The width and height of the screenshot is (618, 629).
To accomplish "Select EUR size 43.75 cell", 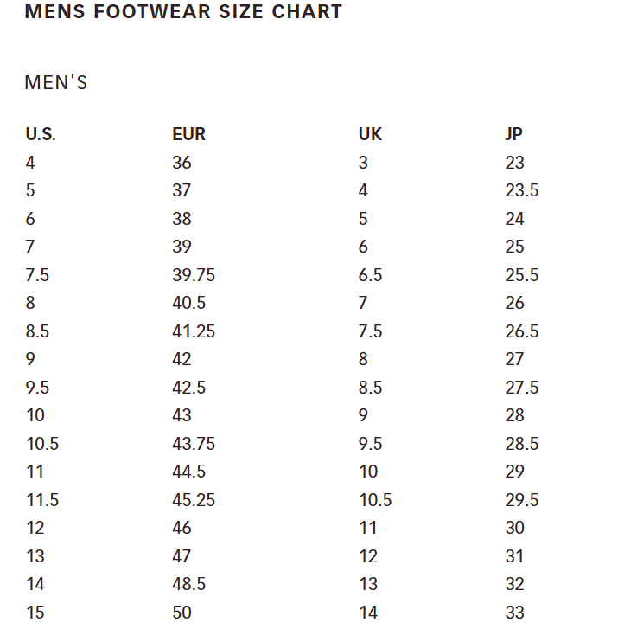I will click(x=194, y=444).
